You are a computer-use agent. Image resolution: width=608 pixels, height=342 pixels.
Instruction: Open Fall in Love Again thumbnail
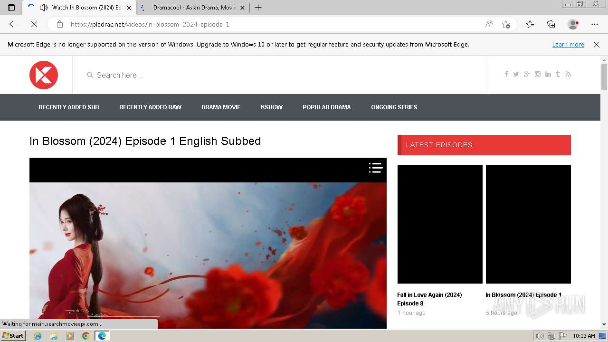click(x=440, y=224)
